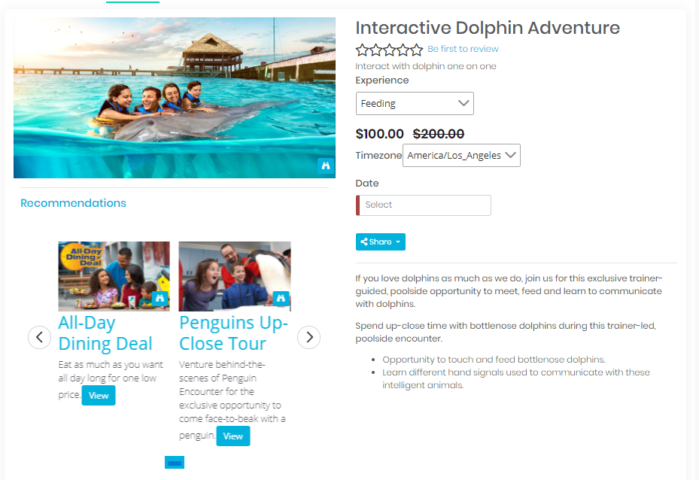
Task: Click the main dolphin adventure photo
Action: [175, 98]
